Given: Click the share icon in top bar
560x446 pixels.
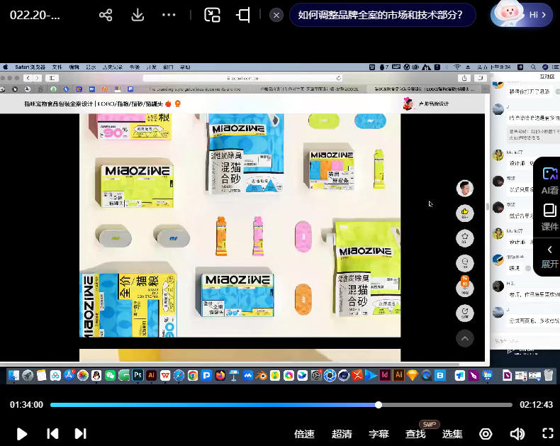Looking at the screenshot, I should pos(106,15).
